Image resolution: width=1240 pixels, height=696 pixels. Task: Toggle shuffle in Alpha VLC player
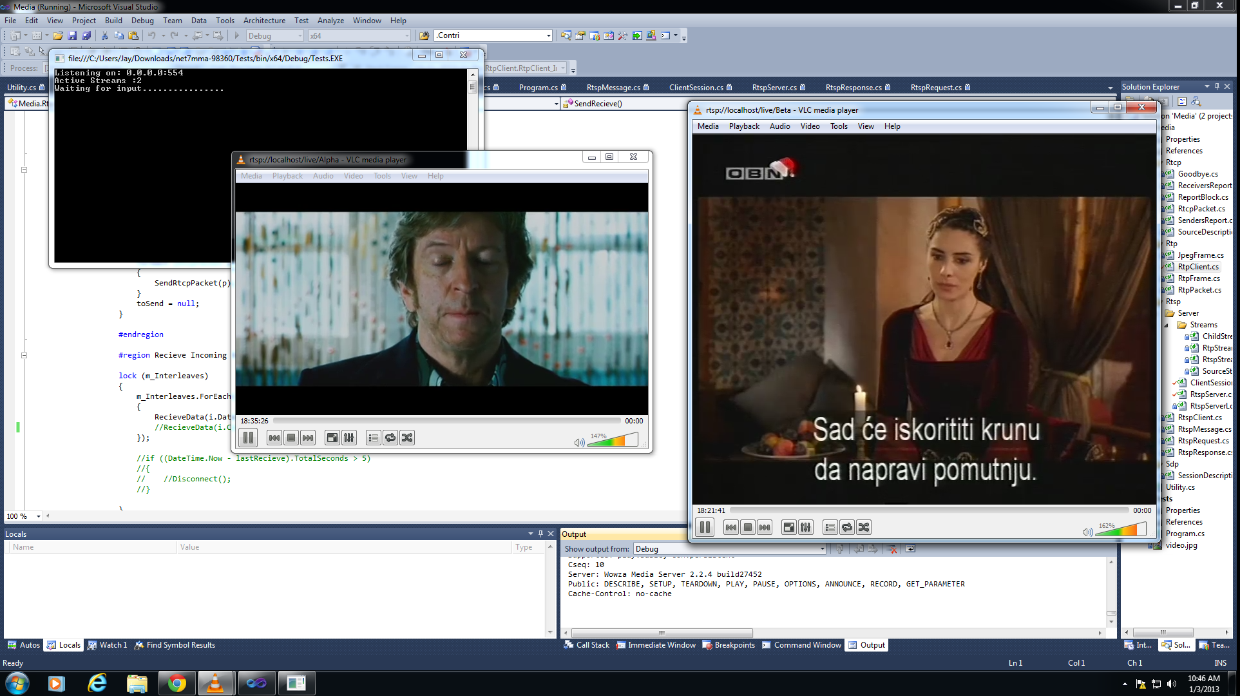[407, 438]
